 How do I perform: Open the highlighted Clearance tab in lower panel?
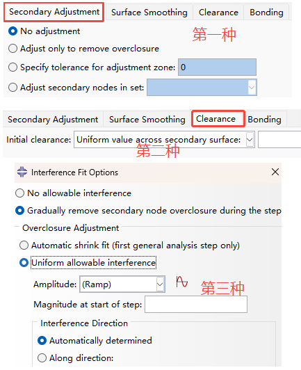(215, 119)
